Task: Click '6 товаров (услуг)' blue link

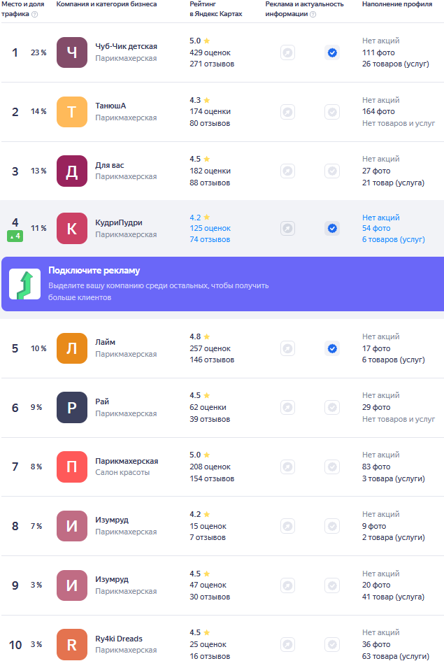Action: point(394,239)
